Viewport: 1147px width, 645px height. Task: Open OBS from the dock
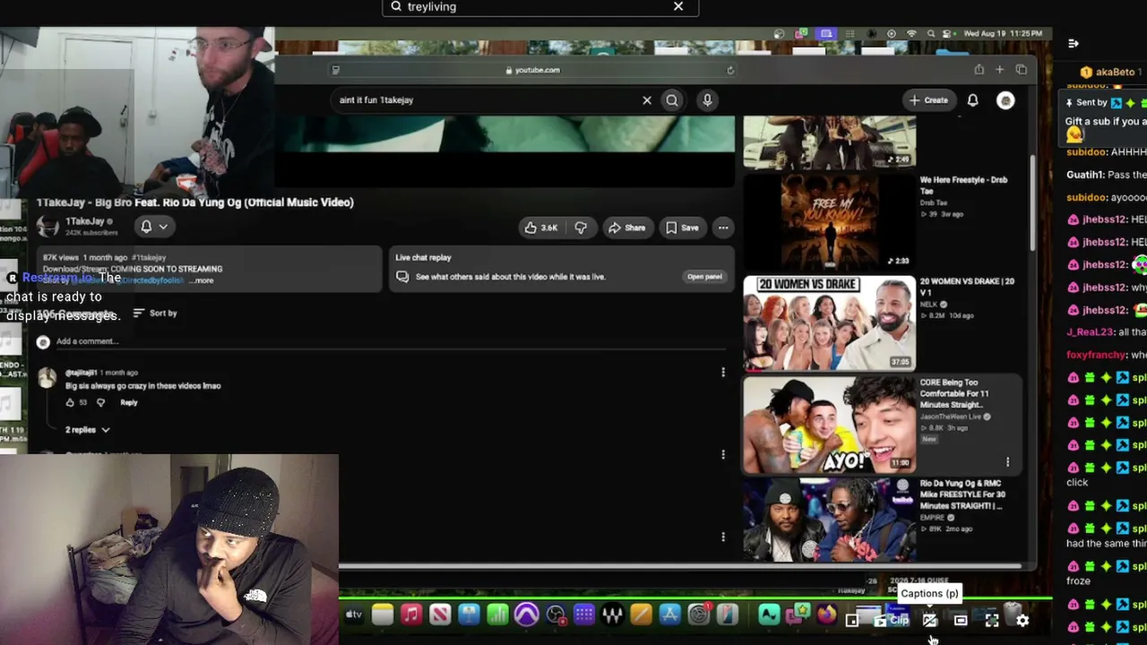(x=556, y=615)
